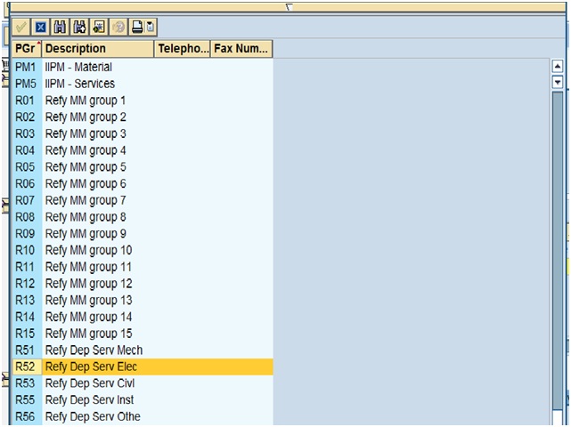Select purchasing group R15
The width and height of the screenshot is (571, 427).
tap(25, 334)
